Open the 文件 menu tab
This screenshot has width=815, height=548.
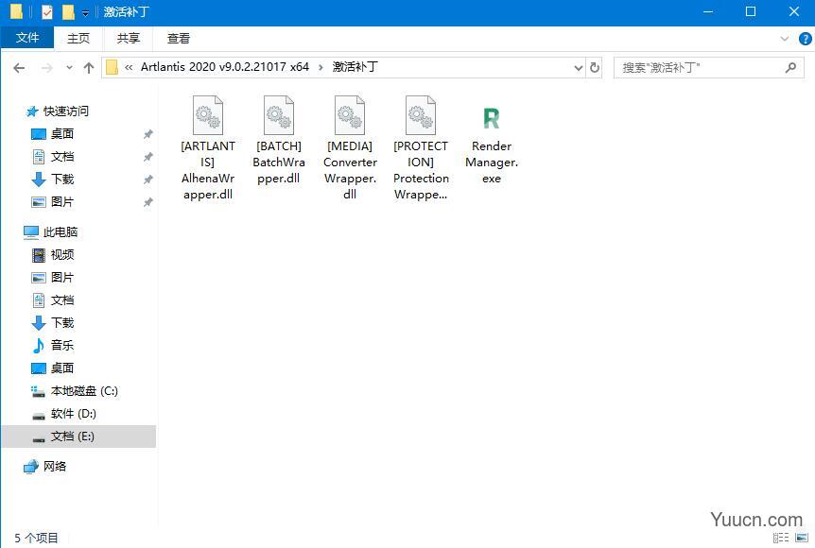(x=27, y=38)
